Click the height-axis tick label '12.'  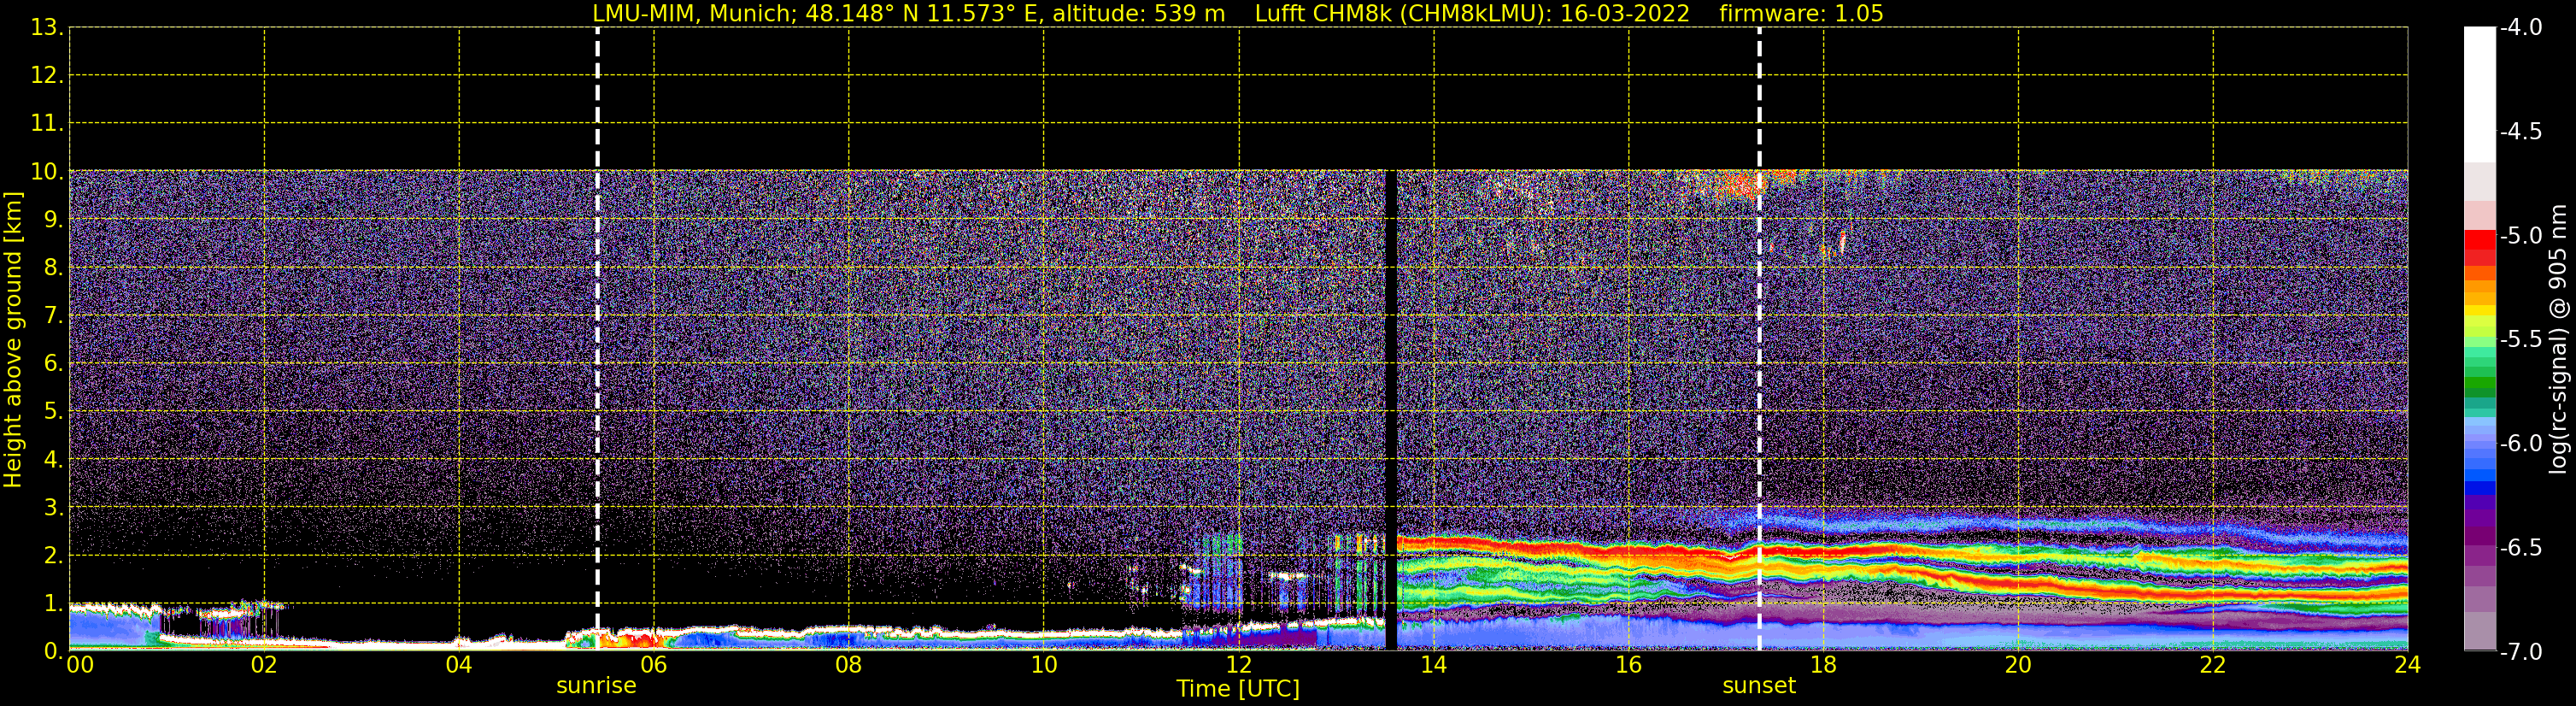(x=48, y=75)
